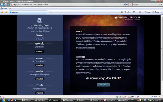Screen dimensions: 163x102
Task: Expand the quick launch overflow chevron
Action: coord(19,100)
